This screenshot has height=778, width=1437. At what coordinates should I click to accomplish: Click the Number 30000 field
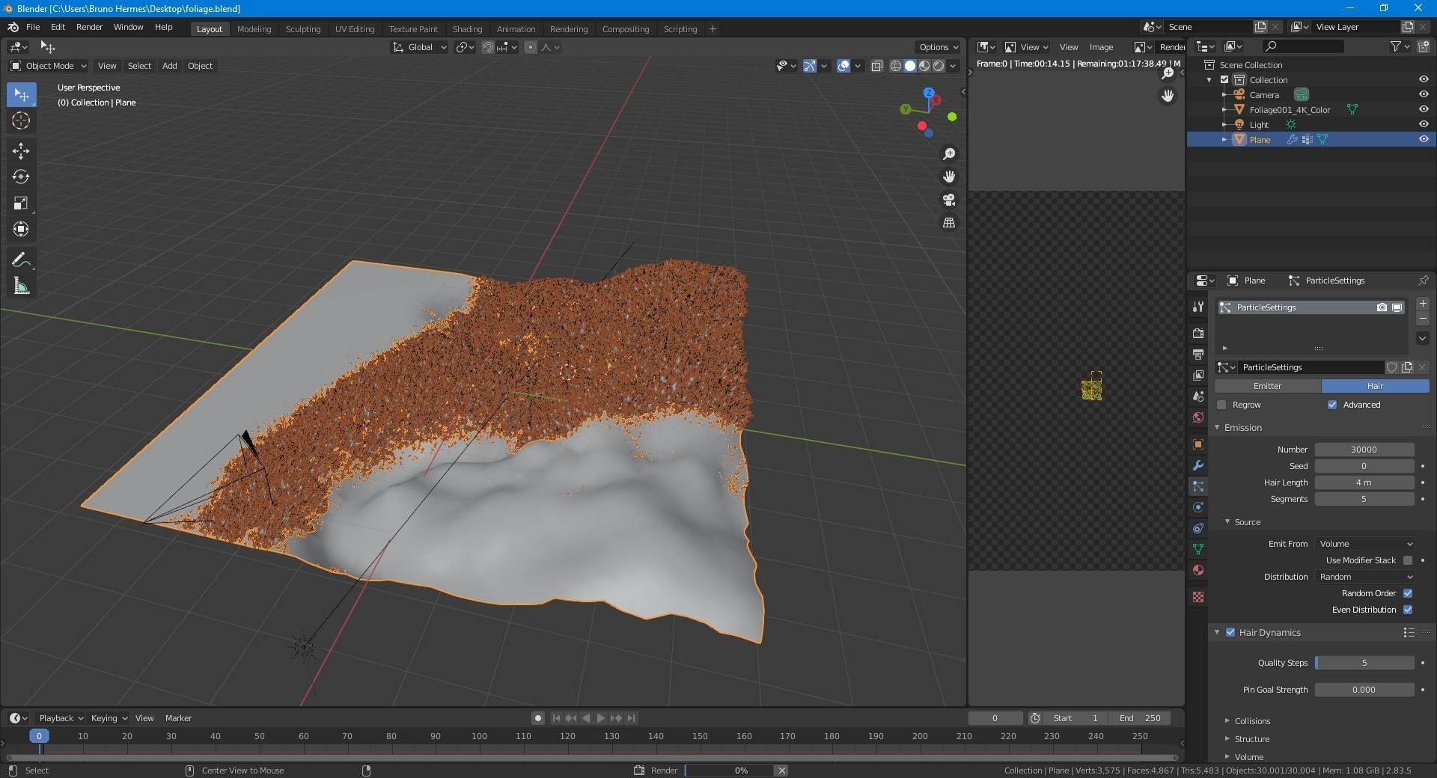[x=1364, y=450]
